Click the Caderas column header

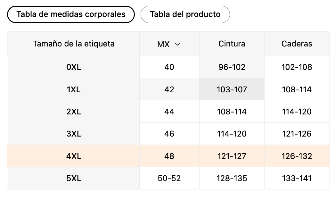tap(297, 44)
